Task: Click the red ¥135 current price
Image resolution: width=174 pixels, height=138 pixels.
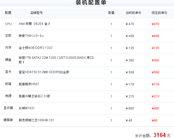Action: click(x=155, y=48)
